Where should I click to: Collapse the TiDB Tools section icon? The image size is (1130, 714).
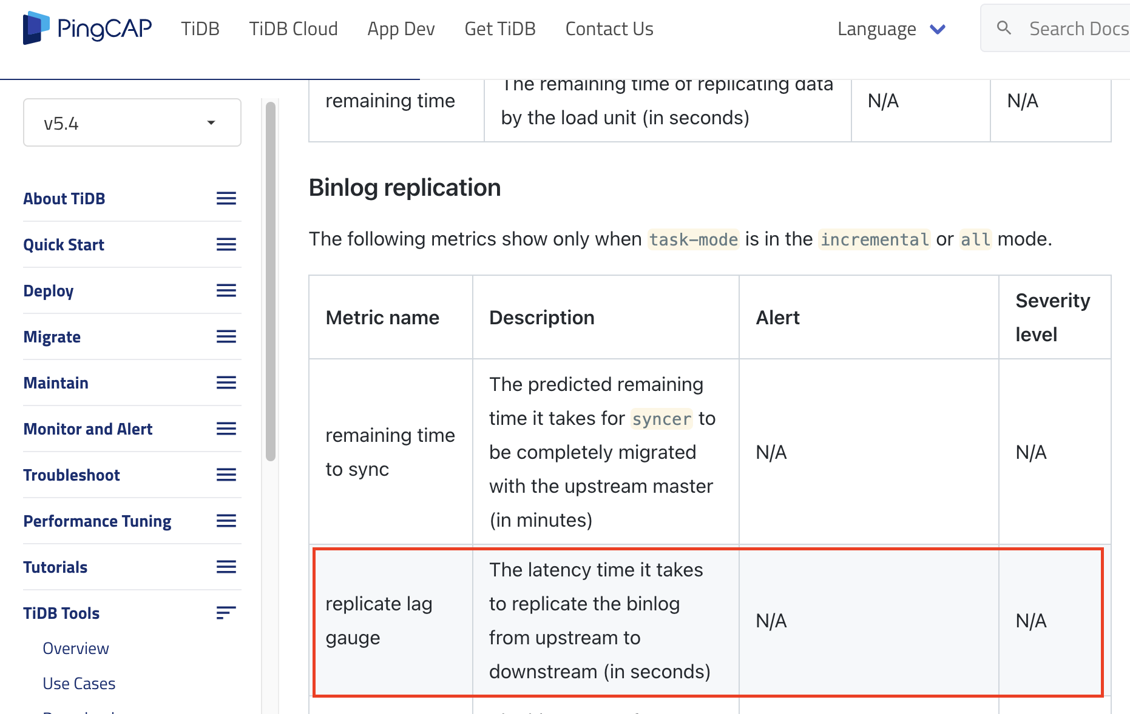(x=226, y=613)
